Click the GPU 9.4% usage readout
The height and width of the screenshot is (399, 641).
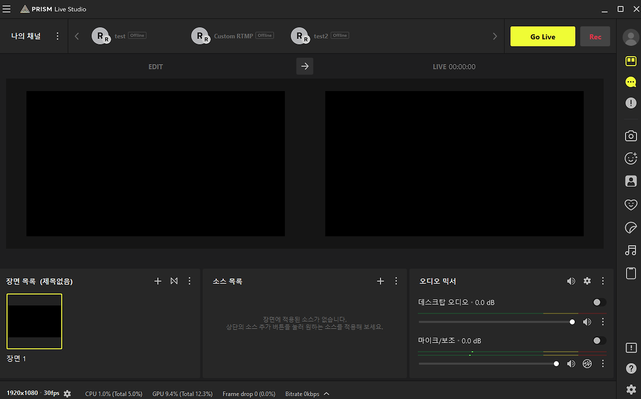[182, 394]
